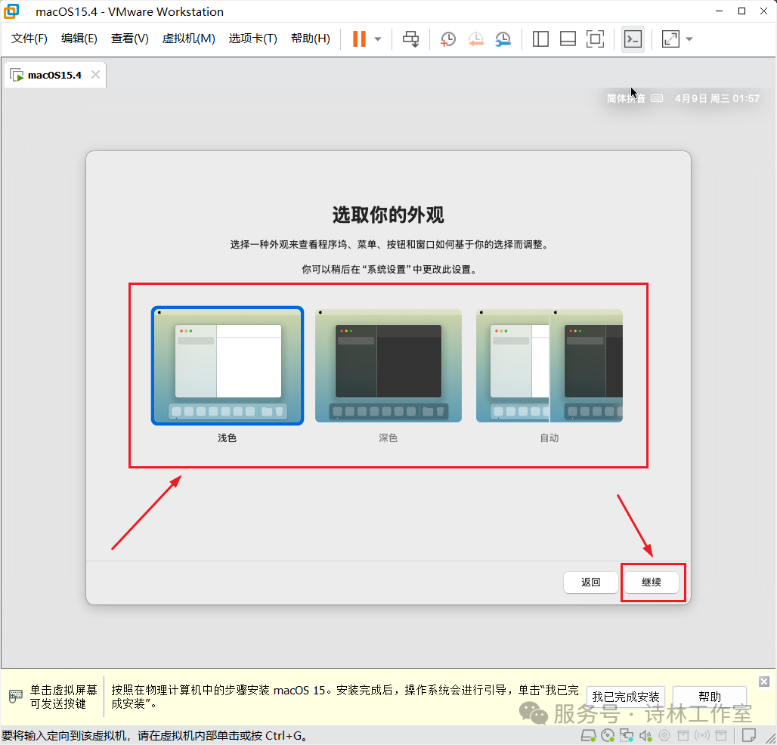Click the wireless broadcast status icon
The width and height of the screenshot is (777, 745).
[702, 736]
